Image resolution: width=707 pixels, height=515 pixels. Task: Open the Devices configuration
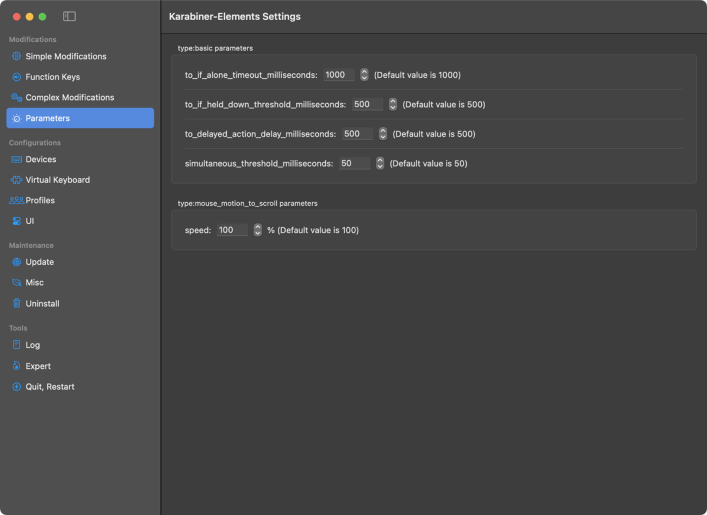pyautogui.click(x=80, y=159)
